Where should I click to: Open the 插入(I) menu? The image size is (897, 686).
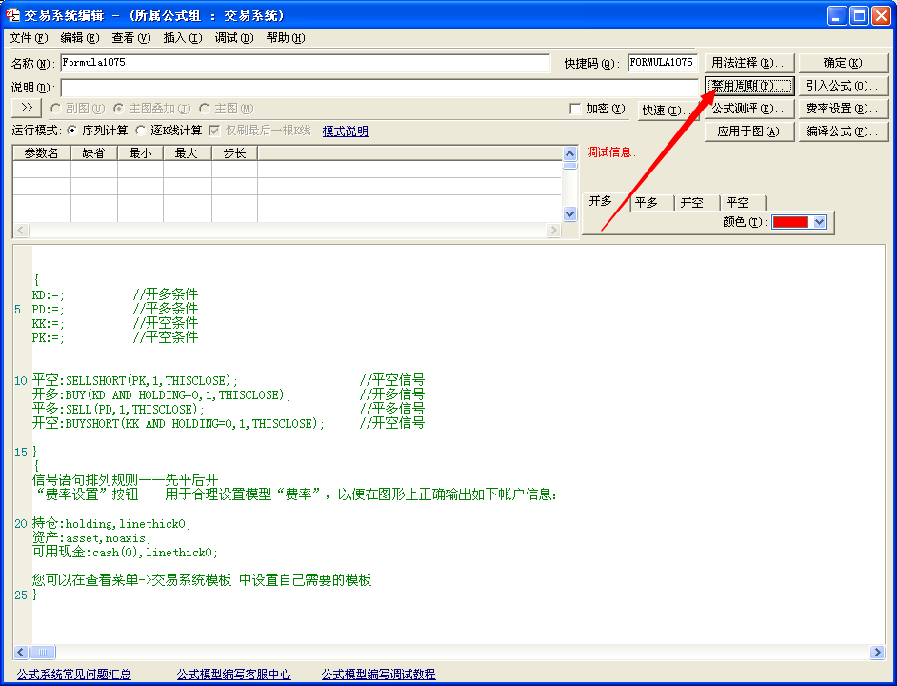pyautogui.click(x=183, y=38)
